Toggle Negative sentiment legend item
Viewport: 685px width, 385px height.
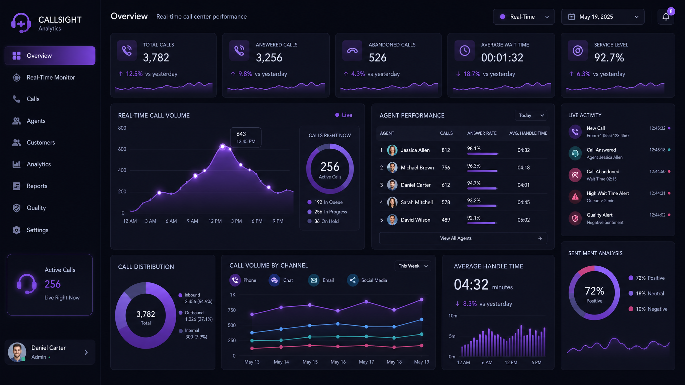pyautogui.click(x=648, y=309)
